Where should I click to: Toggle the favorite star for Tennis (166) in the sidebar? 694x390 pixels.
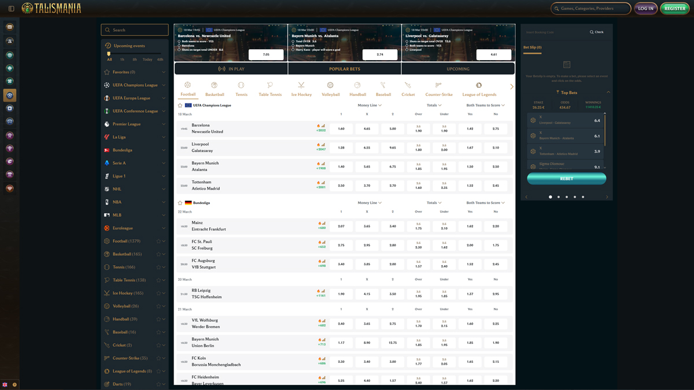(158, 267)
